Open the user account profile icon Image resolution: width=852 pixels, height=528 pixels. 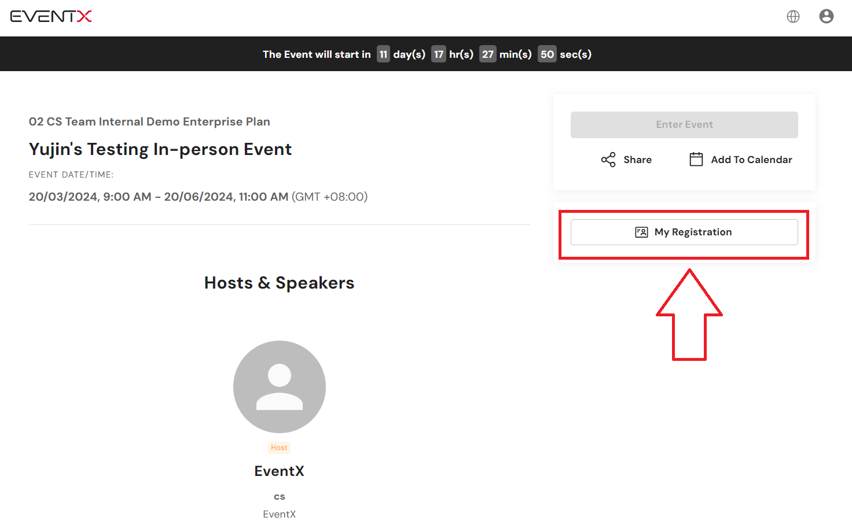click(x=827, y=16)
